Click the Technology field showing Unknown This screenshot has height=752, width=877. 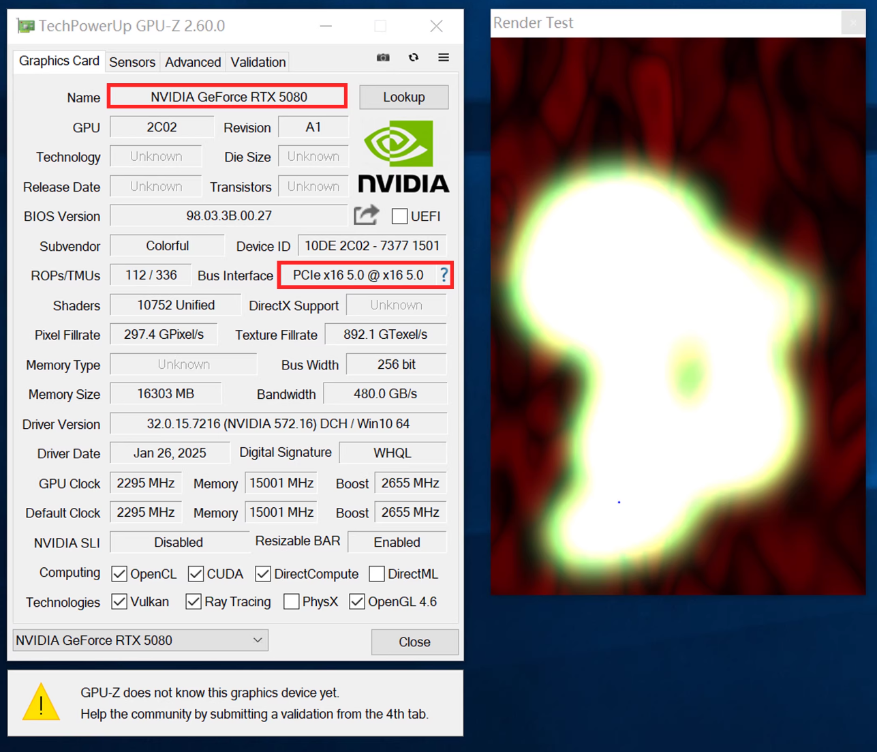(x=156, y=157)
